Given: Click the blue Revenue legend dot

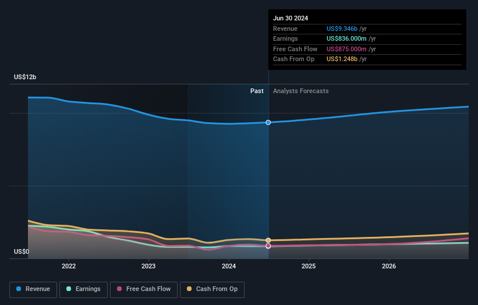Looking at the screenshot, I should click(19, 289).
